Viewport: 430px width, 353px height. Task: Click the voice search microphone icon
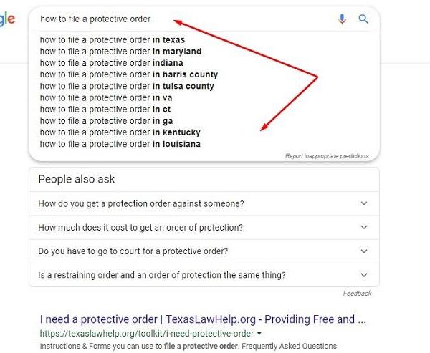click(x=343, y=19)
